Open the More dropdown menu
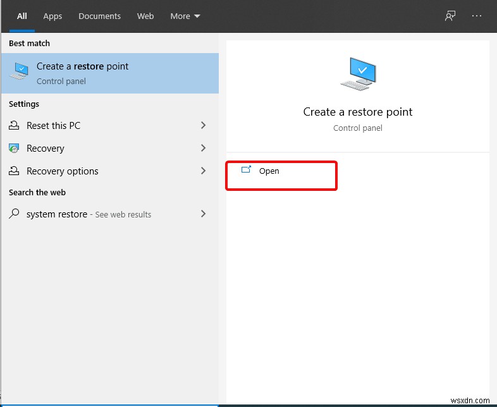This screenshot has height=407, width=497. click(185, 16)
